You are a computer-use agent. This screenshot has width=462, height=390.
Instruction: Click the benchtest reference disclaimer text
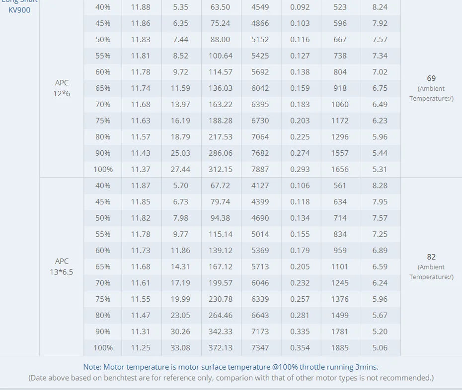click(x=231, y=378)
